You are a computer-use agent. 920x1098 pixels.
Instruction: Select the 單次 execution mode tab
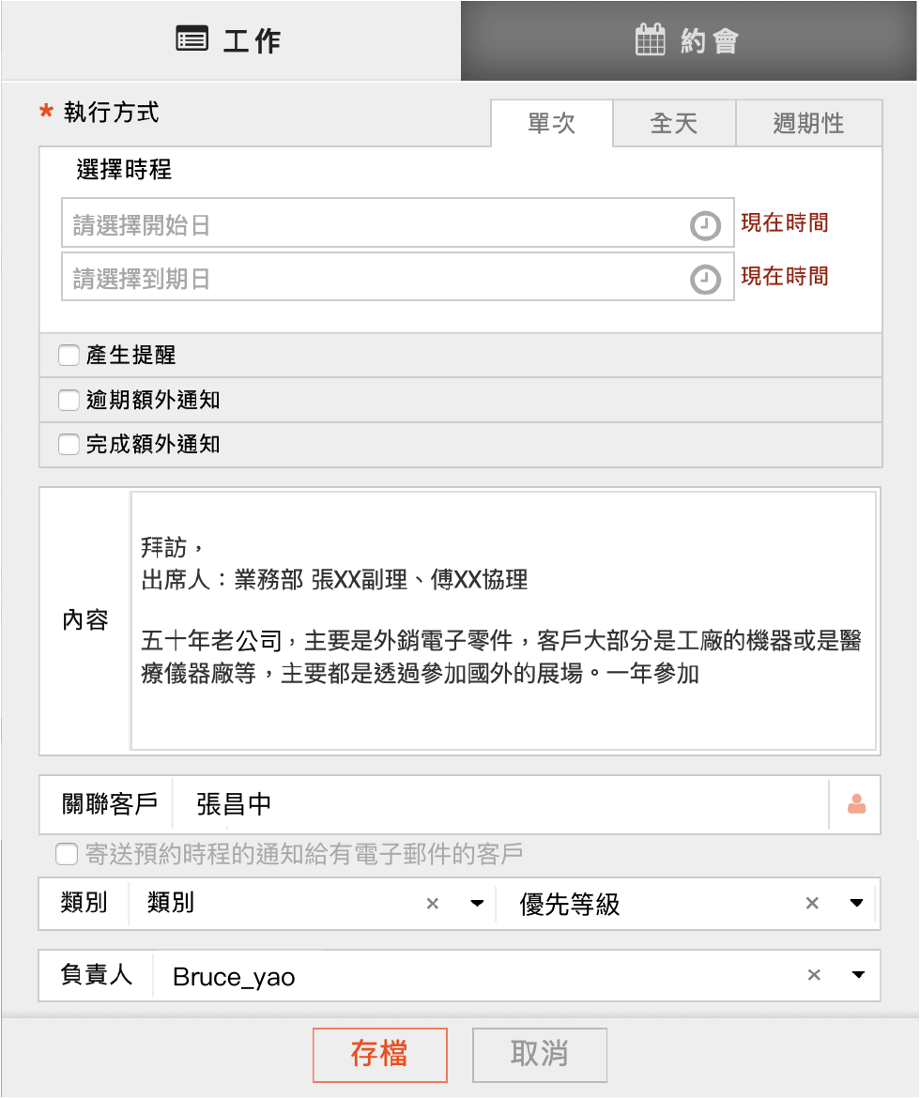pos(552,123)
